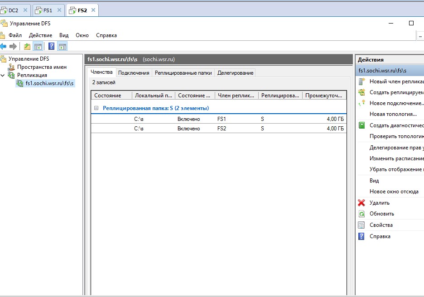Click the Create replicated folders icon

[361, 92]
